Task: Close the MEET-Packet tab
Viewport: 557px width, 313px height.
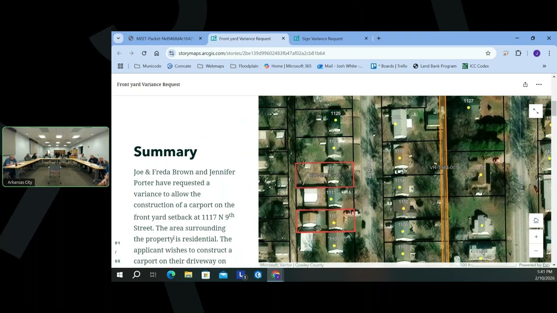Action: pyautogui.click(x=200, y=38)
